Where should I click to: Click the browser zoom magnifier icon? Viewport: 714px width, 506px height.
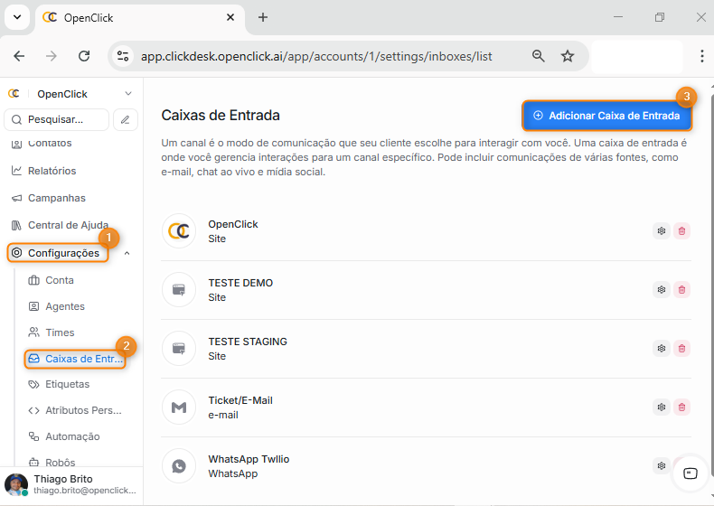point(539,56)
